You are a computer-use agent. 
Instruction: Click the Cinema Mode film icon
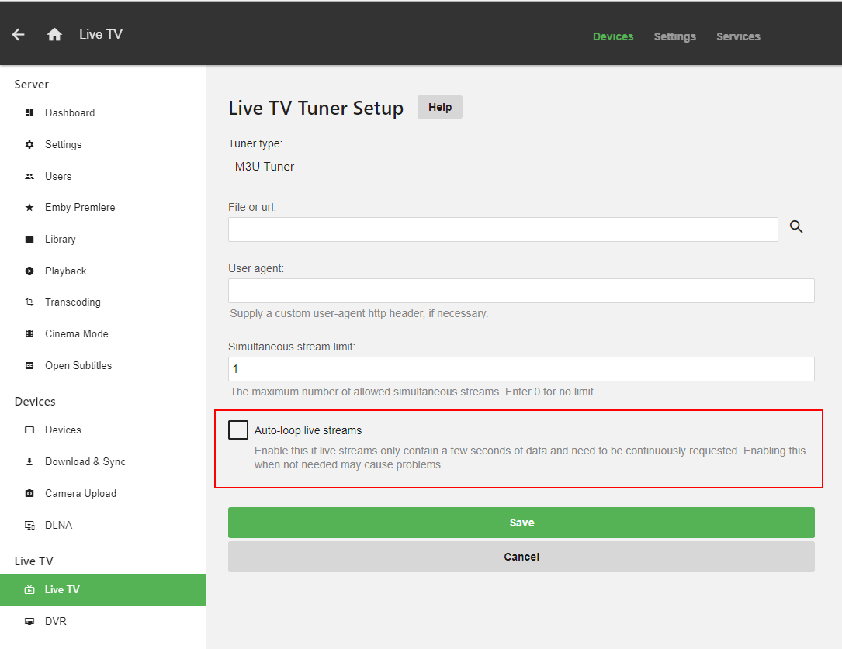tap(29, 333)
